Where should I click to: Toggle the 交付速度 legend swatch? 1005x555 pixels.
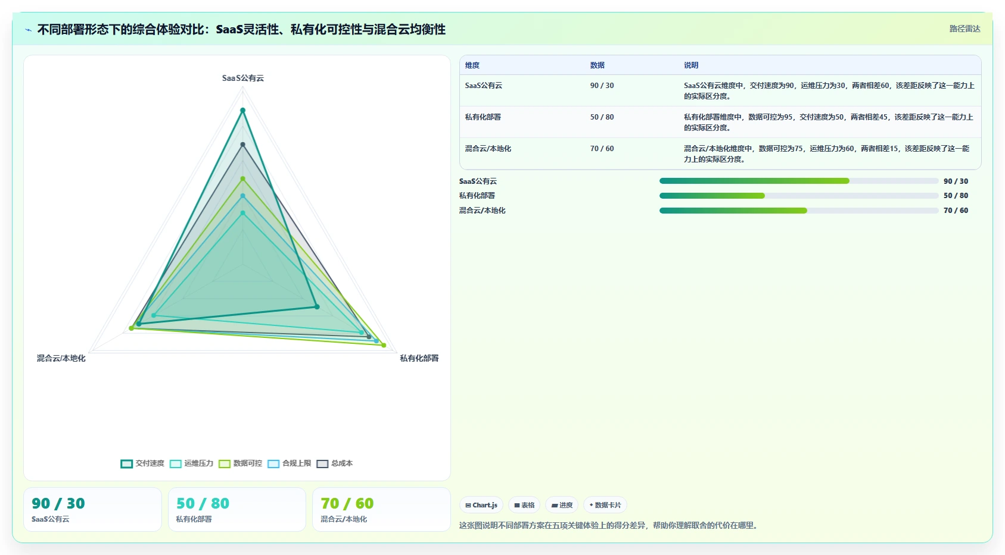click(127, 464)
